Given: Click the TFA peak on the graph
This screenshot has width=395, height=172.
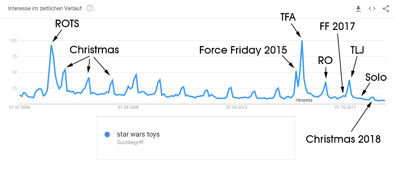Looking at the screenshot, I should (x=302, y=41).
